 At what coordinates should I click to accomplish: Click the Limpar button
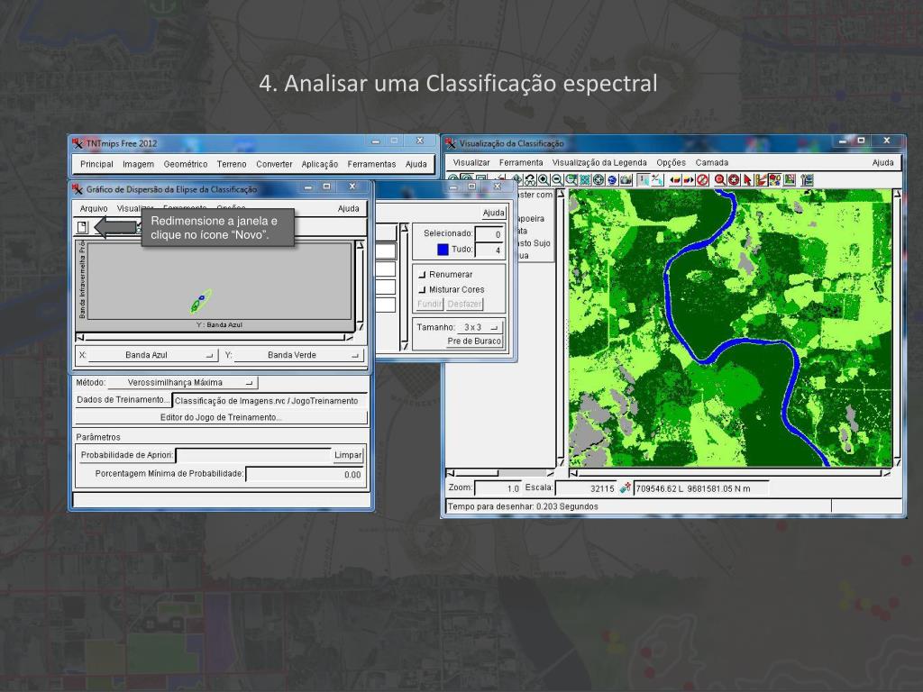[x=348, y=455]
